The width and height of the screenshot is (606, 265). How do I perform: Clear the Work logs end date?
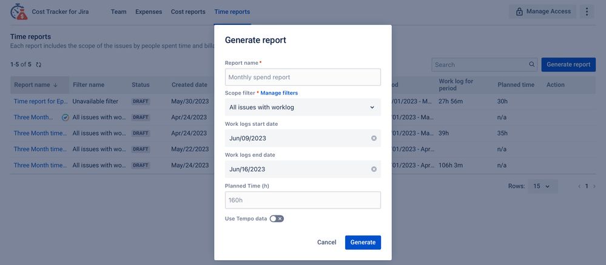coord(374,169)
